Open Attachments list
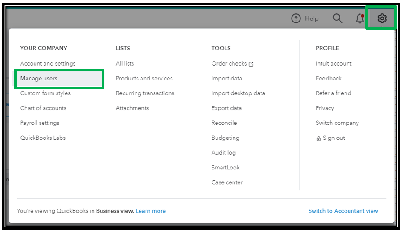The height and width of the screenshot is (231, 402). 133,108
